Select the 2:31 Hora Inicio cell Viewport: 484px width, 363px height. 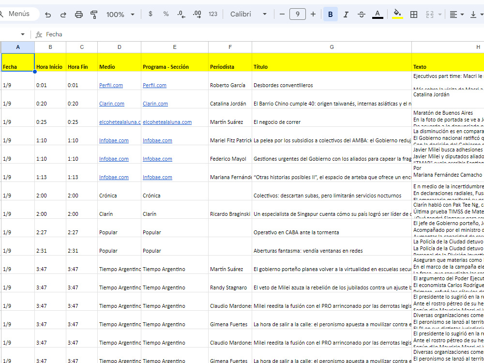(50, 246)
